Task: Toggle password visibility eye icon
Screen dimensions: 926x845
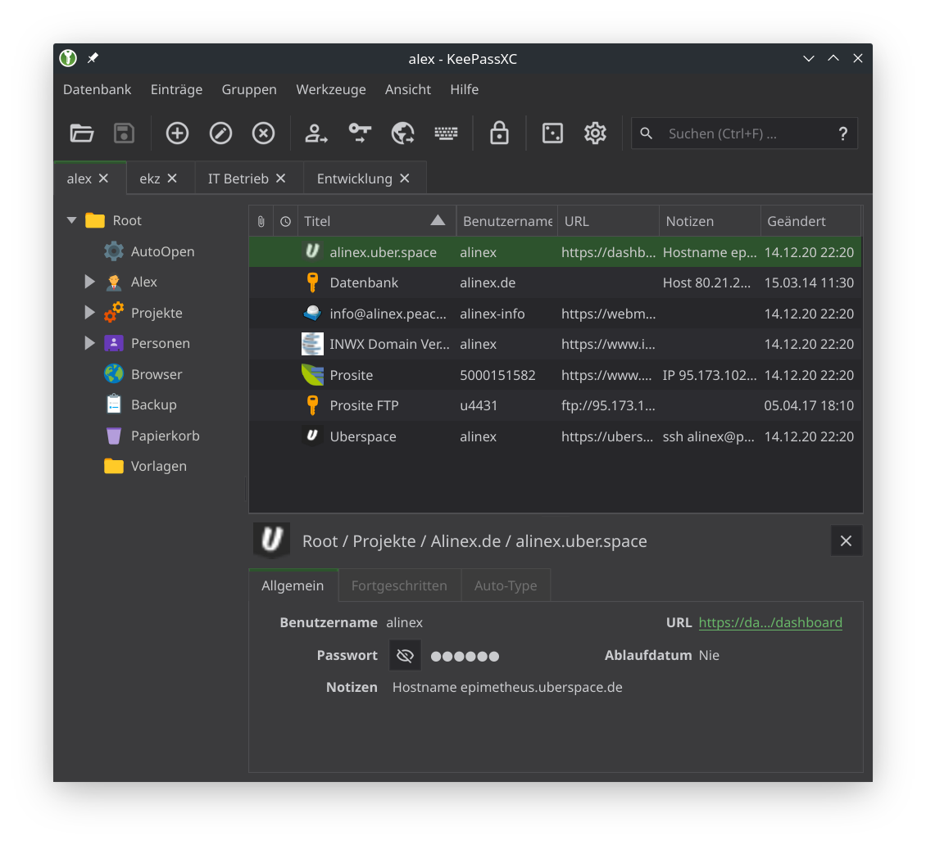Action: pos(405,656)
